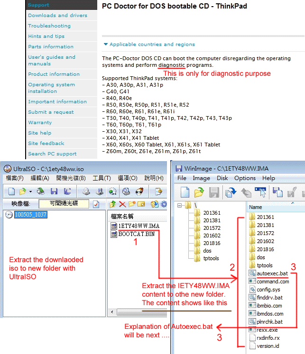Click Select item cursor icon in WinImage
This screenshot has height=354, width=305.
pos(260,192)
